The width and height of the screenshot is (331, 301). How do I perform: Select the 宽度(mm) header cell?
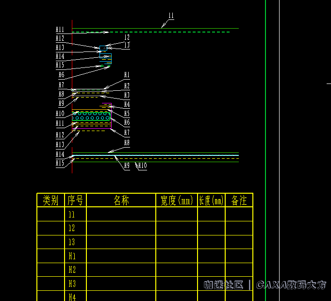click(x=177, y=200)
